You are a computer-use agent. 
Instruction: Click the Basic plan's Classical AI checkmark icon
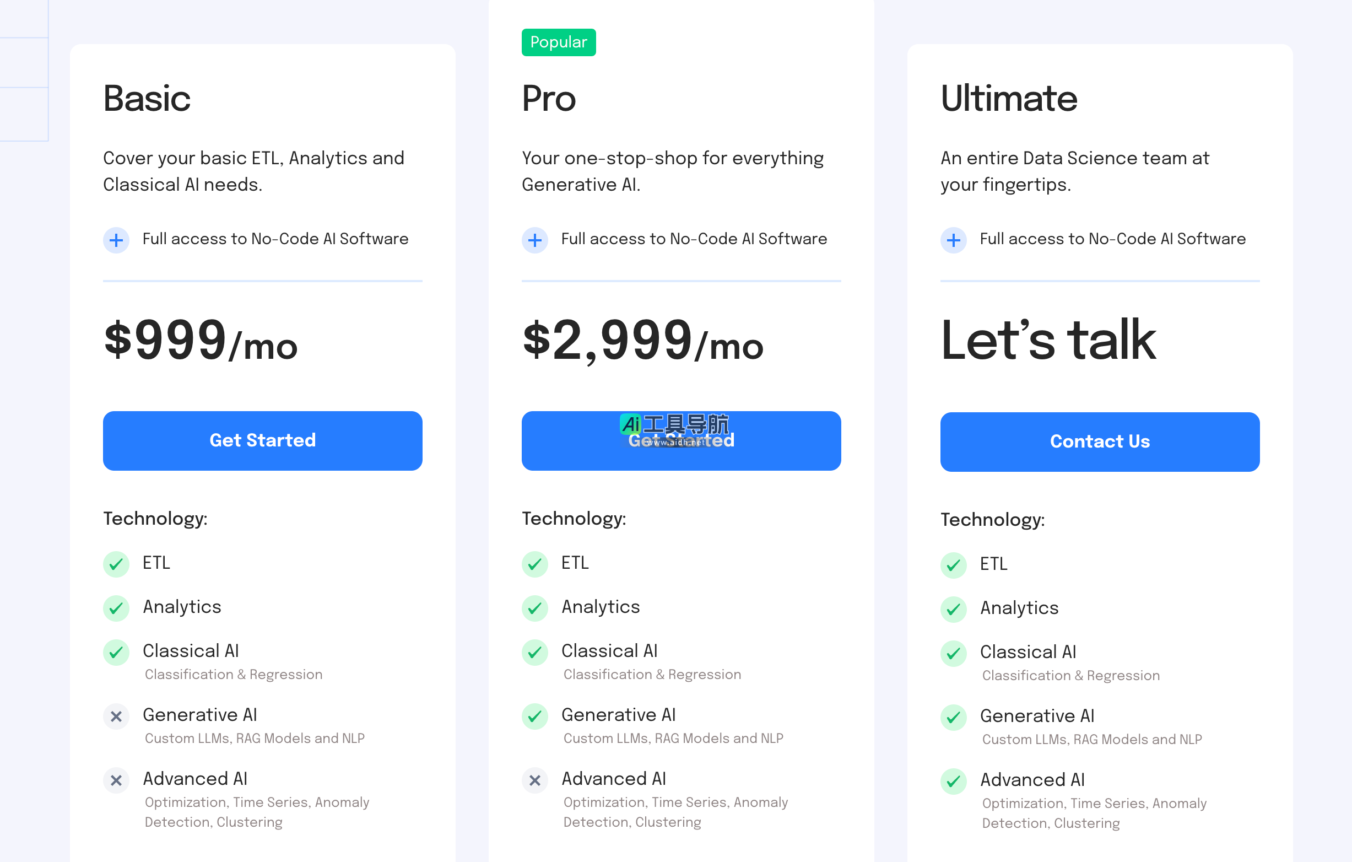coord(116,652)
